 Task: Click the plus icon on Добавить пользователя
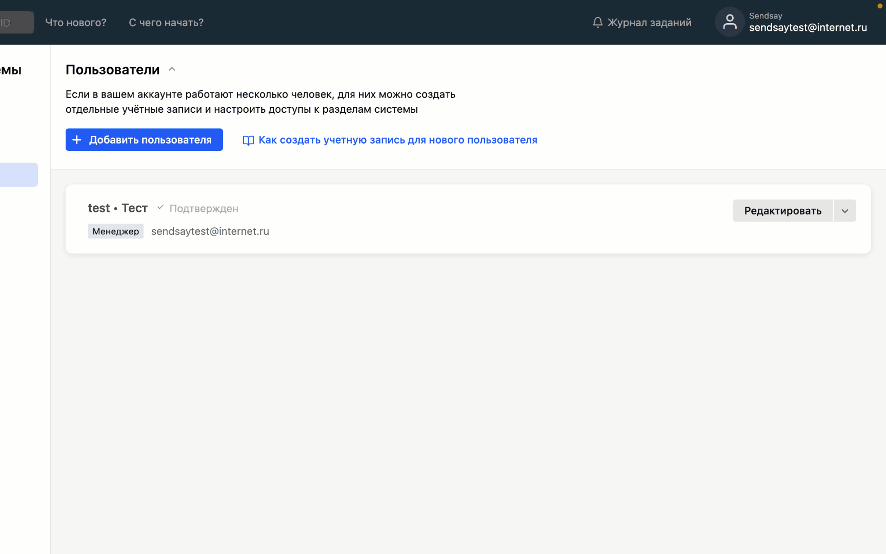pos(77,140)
